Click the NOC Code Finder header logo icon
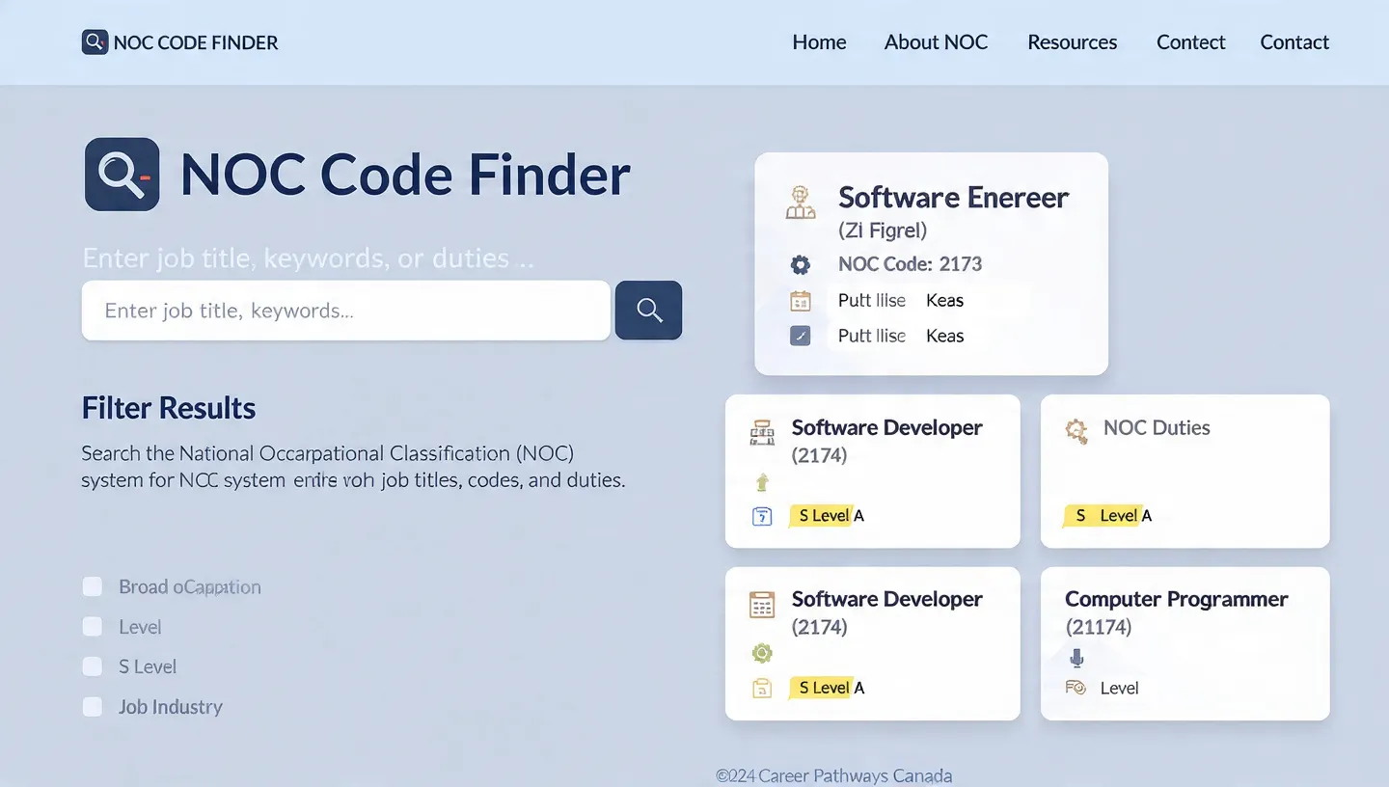This screenshot has width=1389, height=787. click(95, 42)
